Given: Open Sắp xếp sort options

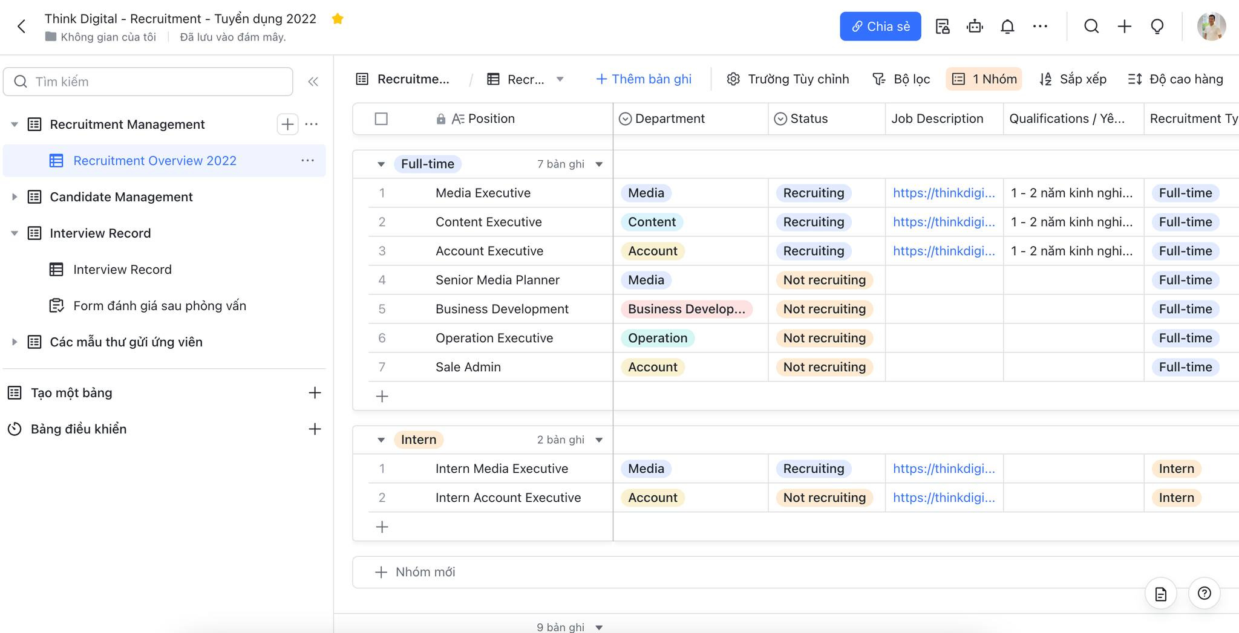Looking at the screenshot, I should tap(1072, 79).
